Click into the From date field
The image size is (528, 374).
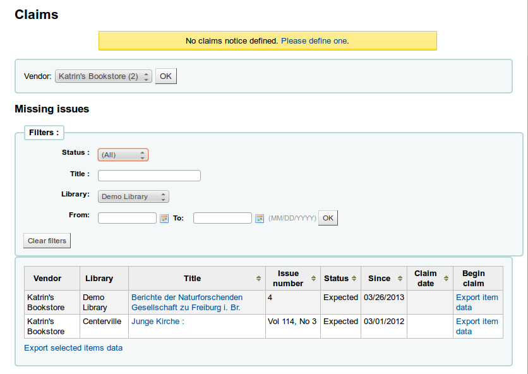[x=127, y=218]
